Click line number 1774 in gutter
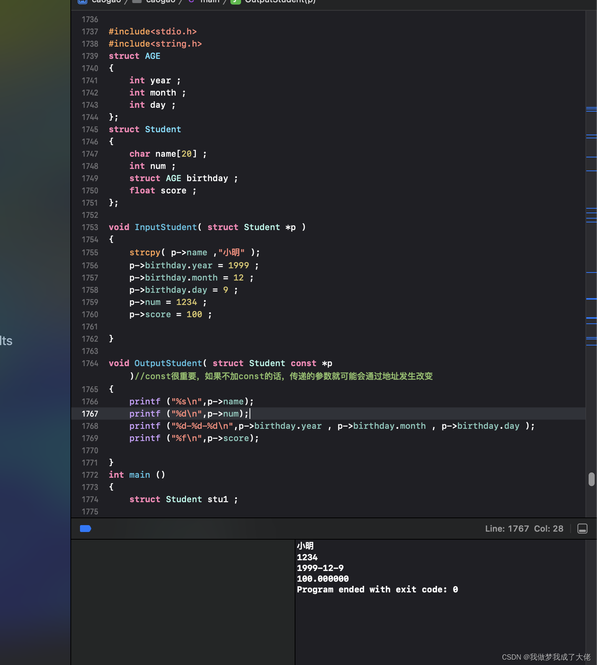The height and width of the screenshot is (665, 597). pyautogui.click(x=90, y=500)
